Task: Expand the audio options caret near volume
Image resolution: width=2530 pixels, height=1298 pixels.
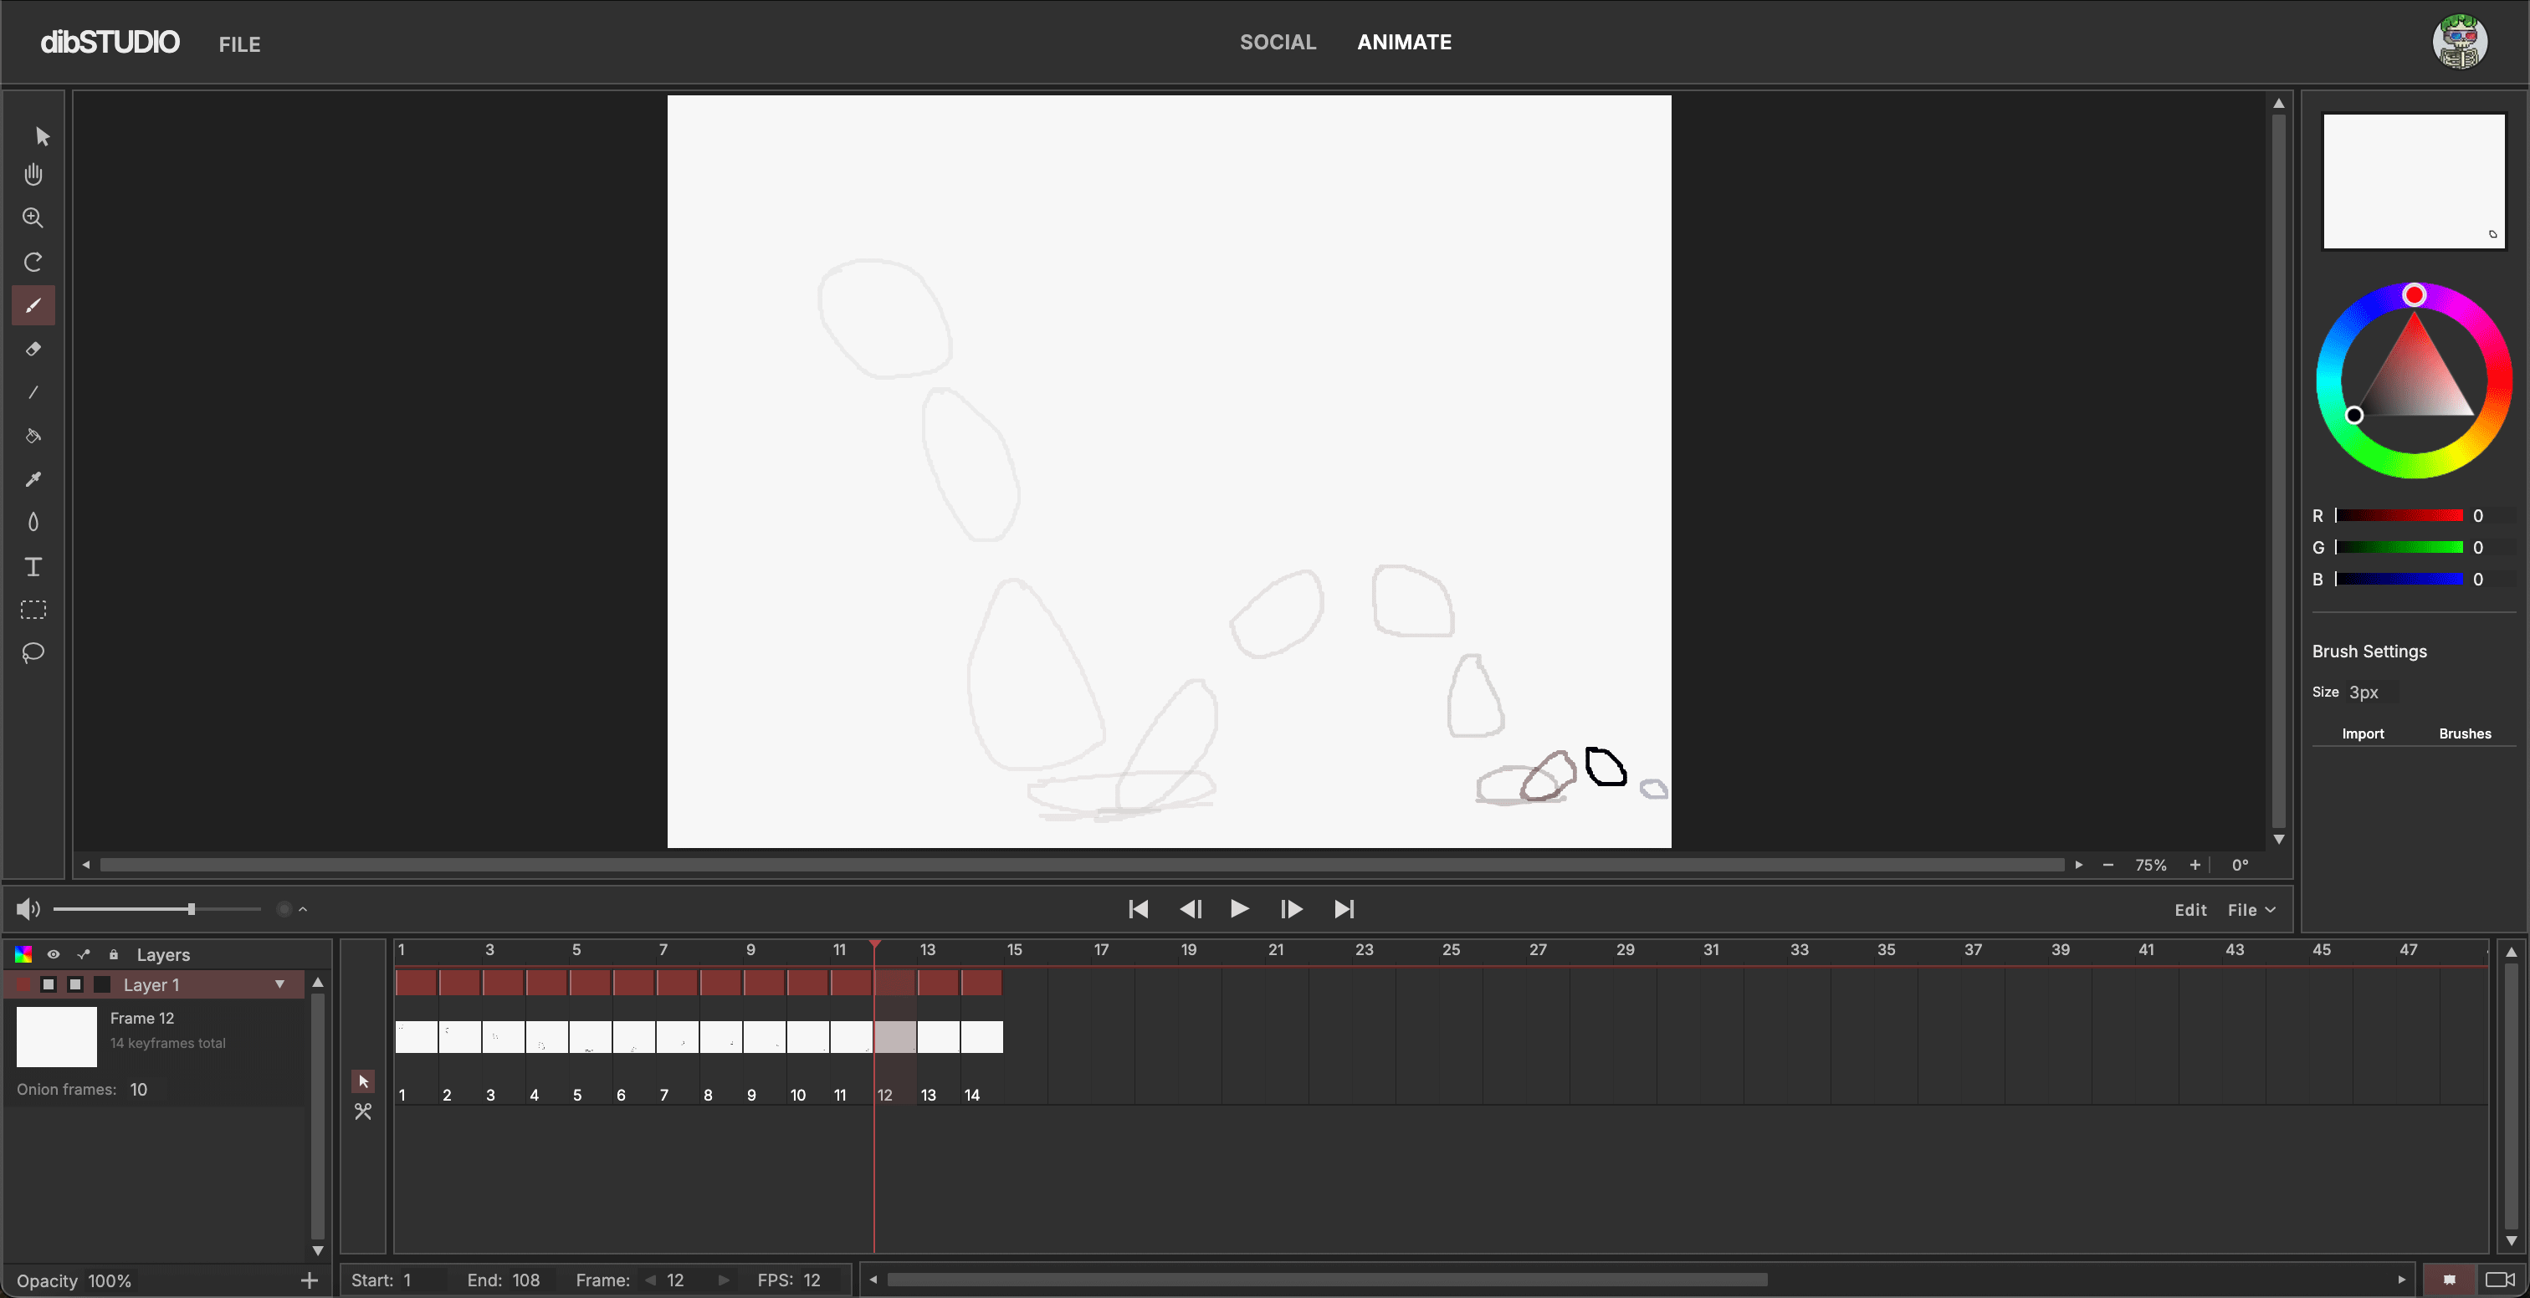Action: click(303, 909)
